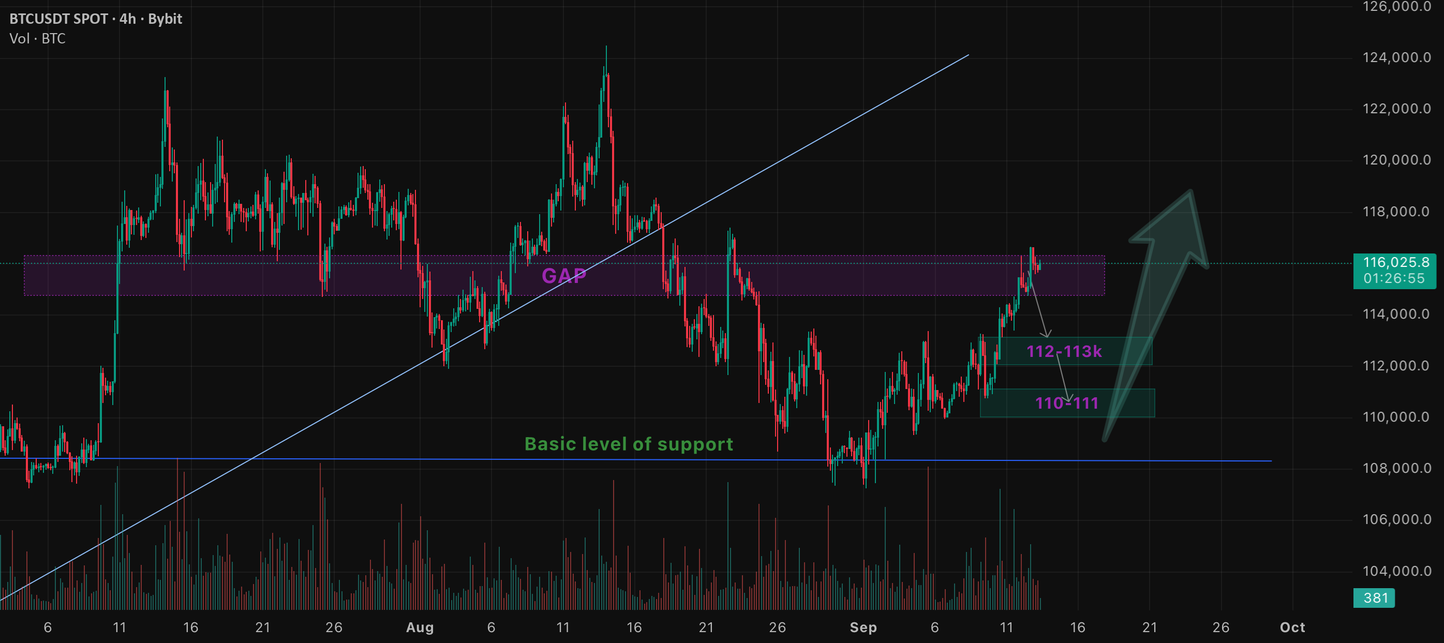This screenshot has width=1444, height=643.
Task: Click the 120,000.0 price axis label
Action: click(x=1396, y=160)
